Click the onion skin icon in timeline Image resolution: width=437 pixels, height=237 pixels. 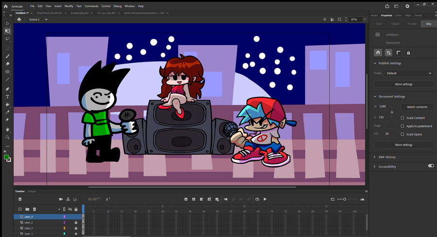[226, 199]
